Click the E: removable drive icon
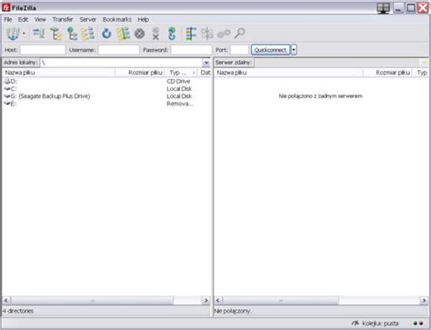Image resolution: width=431 pixels, height=330 pixels. pos(7,104)
